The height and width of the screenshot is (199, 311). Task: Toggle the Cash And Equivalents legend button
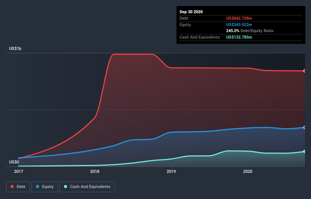[x=87, y=187]
